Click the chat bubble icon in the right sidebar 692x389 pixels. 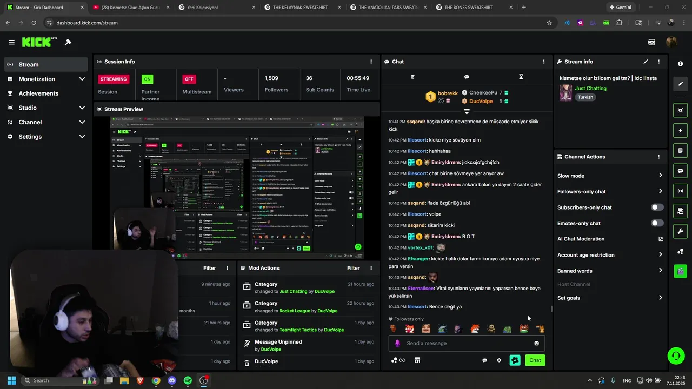(680, 171)
